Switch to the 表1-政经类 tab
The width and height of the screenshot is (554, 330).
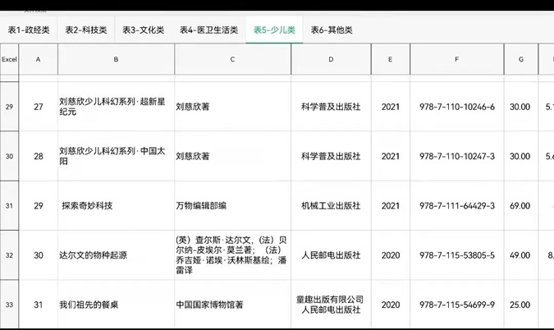pyautogui.click(x=29, y=30)
